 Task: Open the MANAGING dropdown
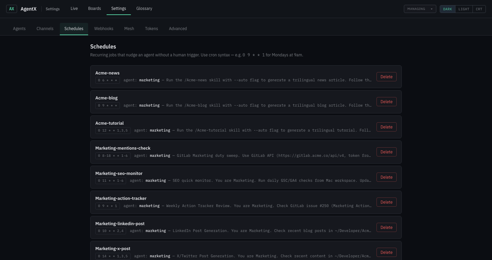pyautogui.click(x=420, y=9)
